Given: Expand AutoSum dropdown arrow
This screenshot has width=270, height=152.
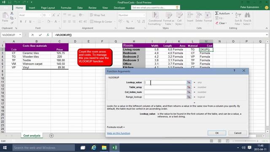Looking at the screenshot, I should coord(232,13).
